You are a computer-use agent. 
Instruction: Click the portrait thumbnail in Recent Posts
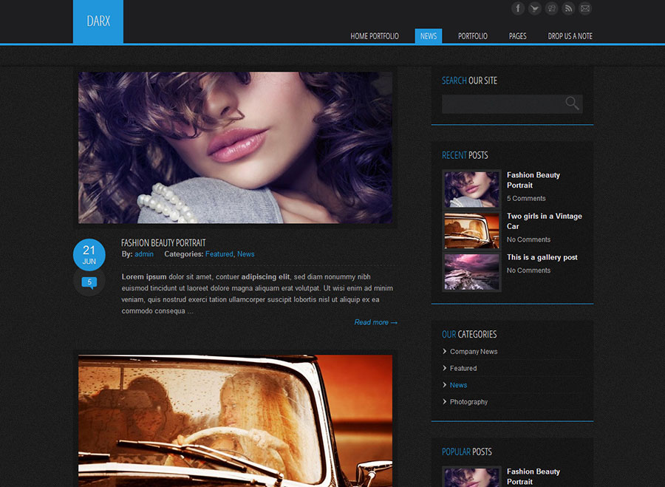tap(471, 189)
